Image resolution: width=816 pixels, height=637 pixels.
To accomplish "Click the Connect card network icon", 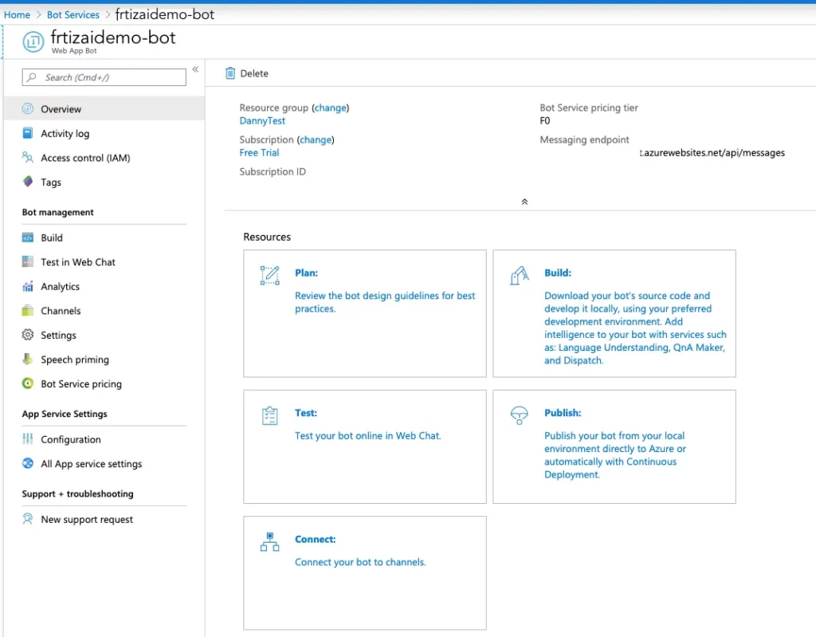I will 269,542.
